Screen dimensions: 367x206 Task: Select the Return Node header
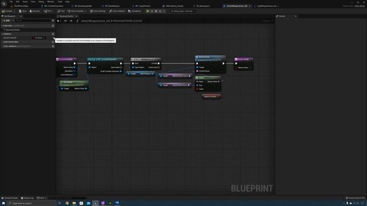(x=243, y=60)
